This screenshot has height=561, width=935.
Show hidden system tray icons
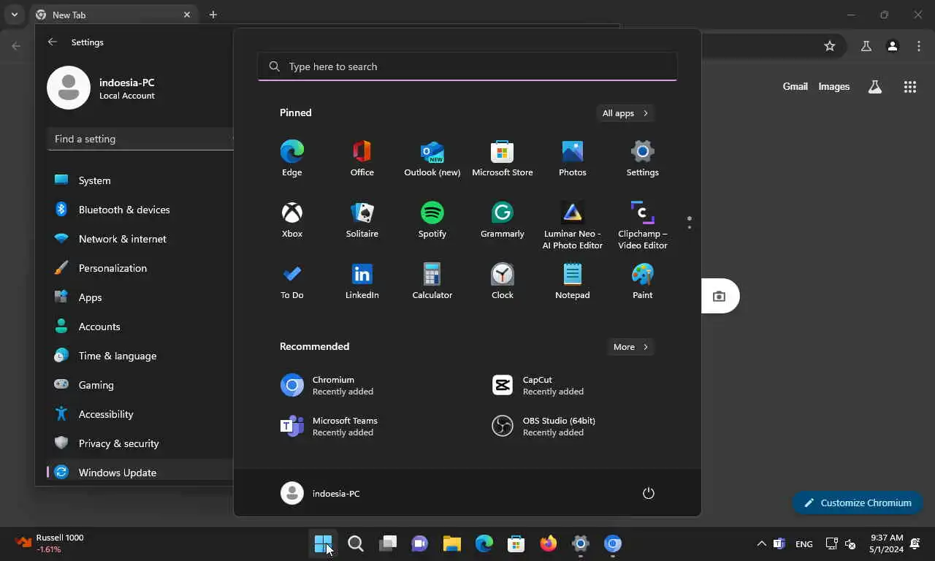761,543
